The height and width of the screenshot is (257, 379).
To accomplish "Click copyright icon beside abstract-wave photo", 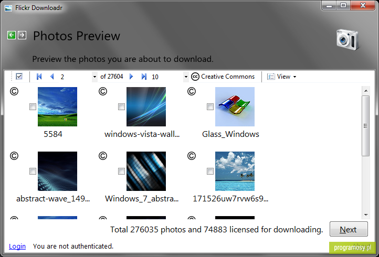I will (14, 156).
